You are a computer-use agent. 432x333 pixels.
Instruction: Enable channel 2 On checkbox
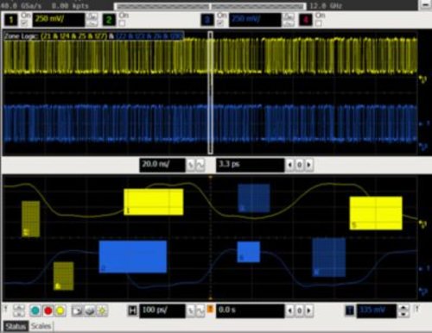[x=122, y=22]
